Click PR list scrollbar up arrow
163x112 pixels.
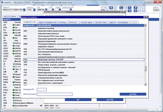pyautogui.click(x=145, y=25)
